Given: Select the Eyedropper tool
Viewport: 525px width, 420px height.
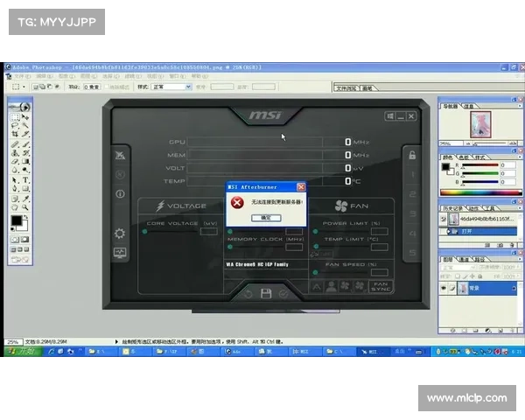Looking at the screenshot, I should (x=25, y=199).
